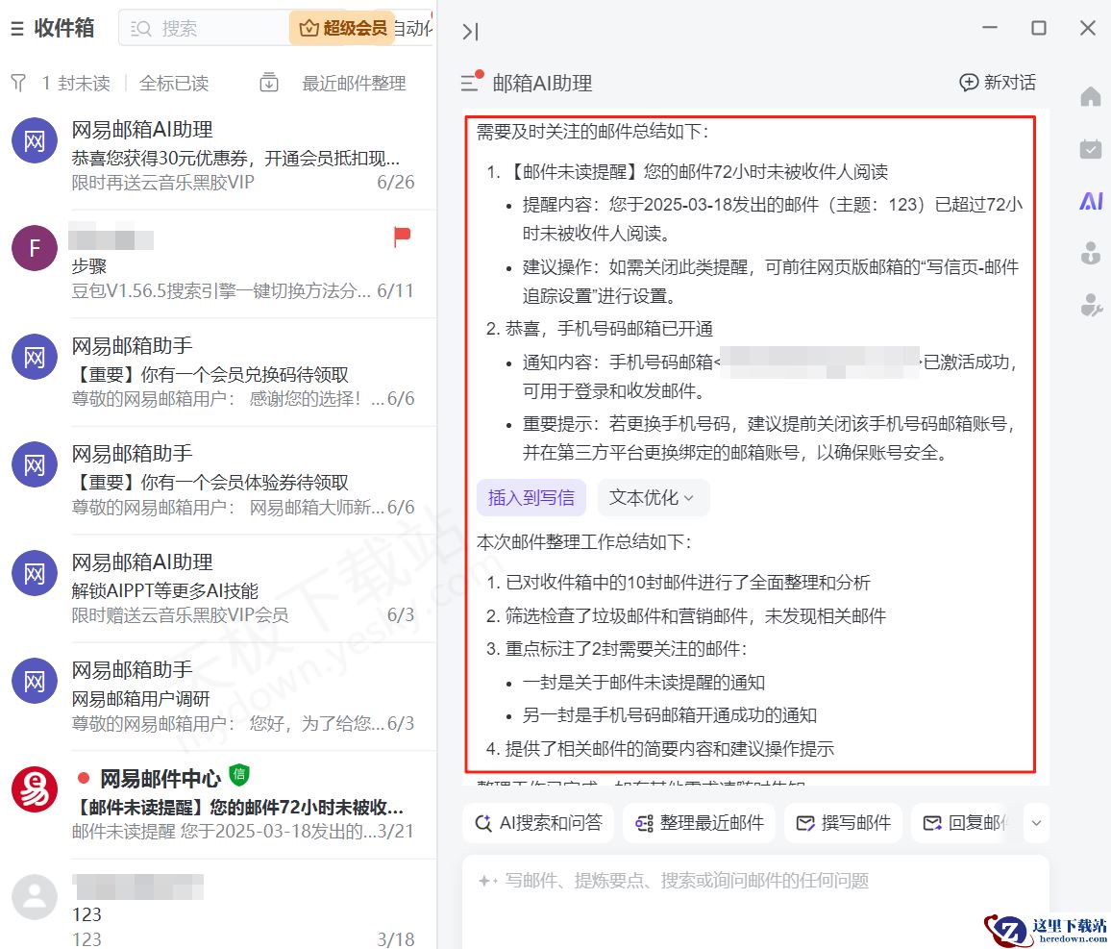Open the funnel filter icon
The height and width of the screenshot is (949, 1111).
point(18,83)
